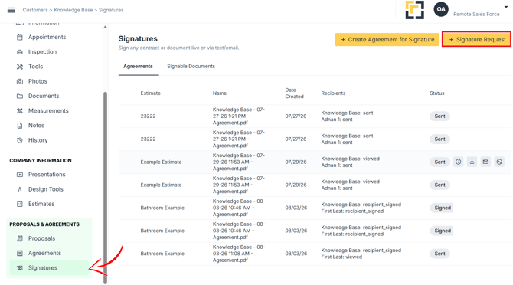Image resolution: width=513 pixels, height=285 pixels.
Task: Click 'First Last: viewed' recipient text
Action: [x=341, y=257]
